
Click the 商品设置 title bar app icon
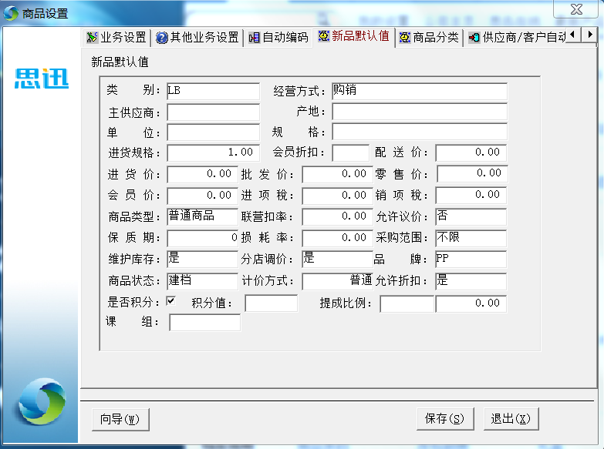point(12,13)
